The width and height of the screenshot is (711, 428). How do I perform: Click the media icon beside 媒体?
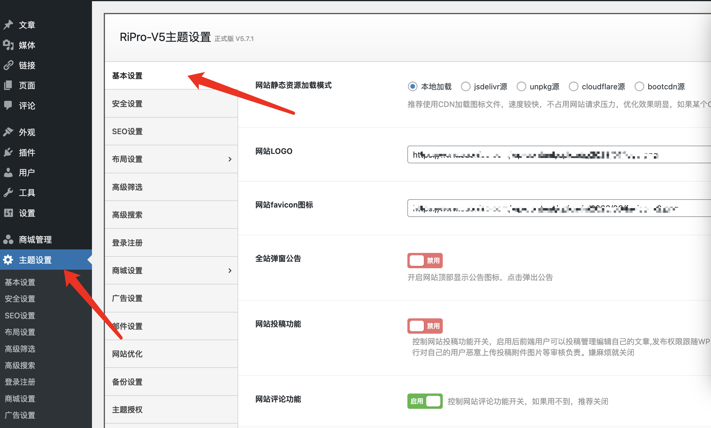8,45
